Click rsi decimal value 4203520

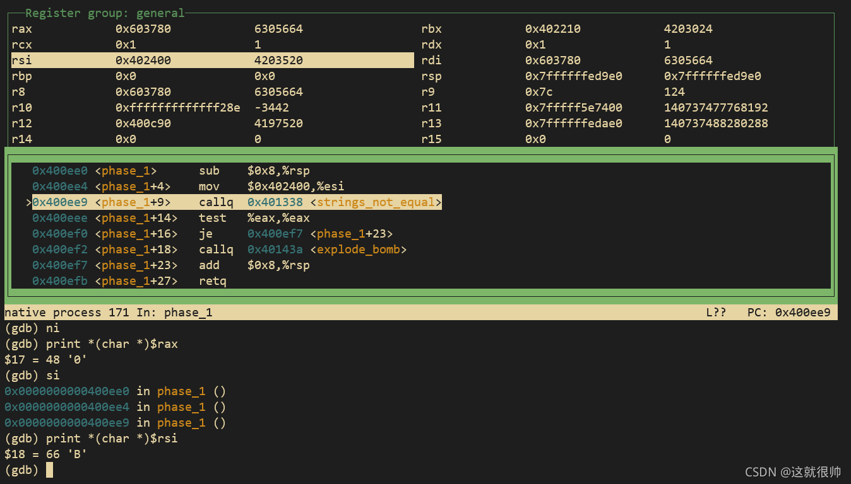(278, 60)
